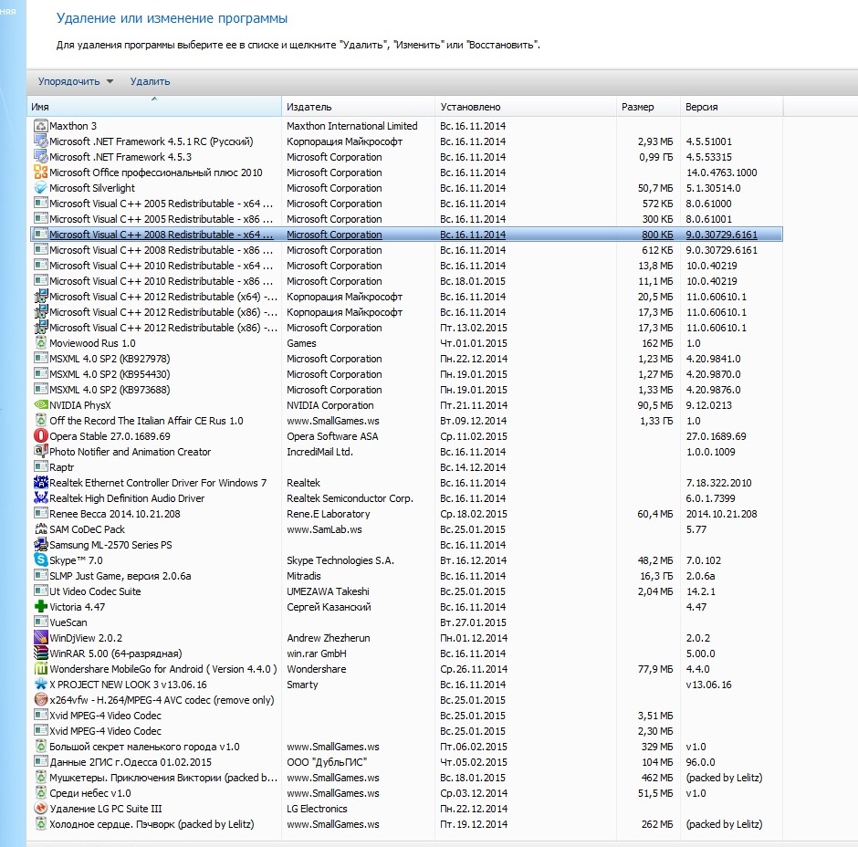858x847 pixels.
Task: Select Удаление LG PC Suite III entry
Action: click(105, 809)
